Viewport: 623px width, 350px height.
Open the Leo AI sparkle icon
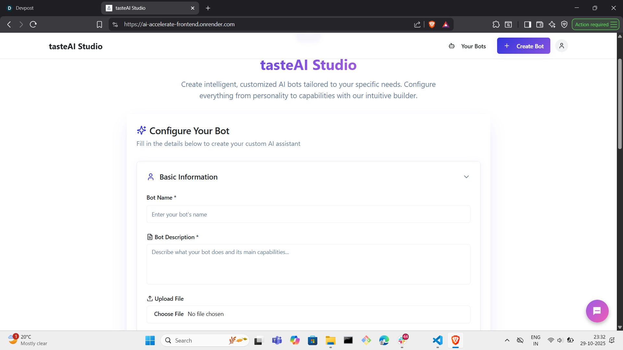(x=552, y=24)
